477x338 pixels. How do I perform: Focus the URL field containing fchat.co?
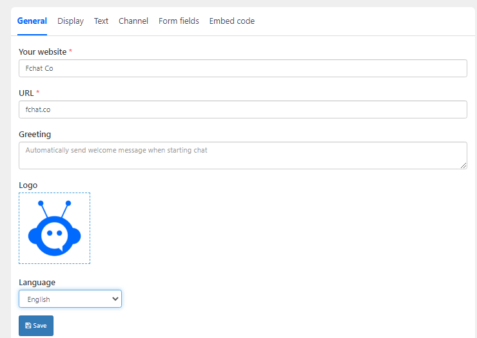tap(243, 109)
